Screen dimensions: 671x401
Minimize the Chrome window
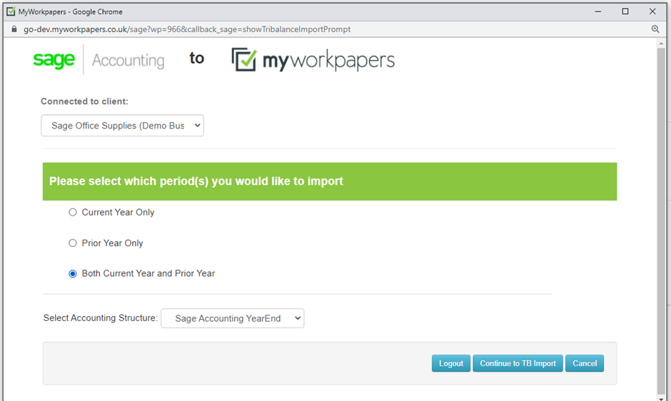point(598,11)
